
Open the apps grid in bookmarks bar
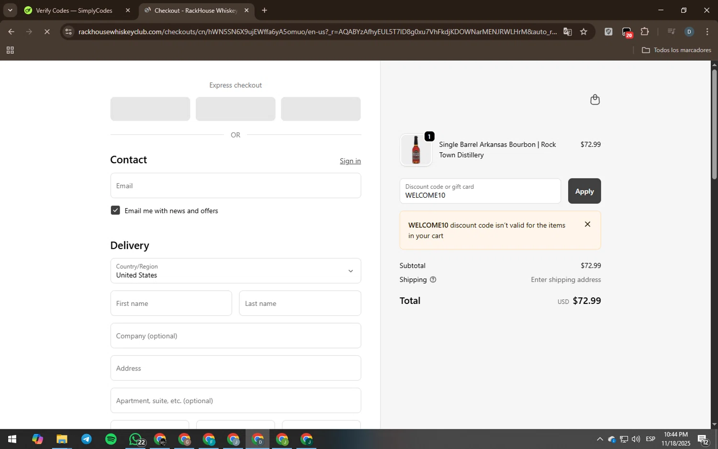pyautogui.click(x=10, y=50)
